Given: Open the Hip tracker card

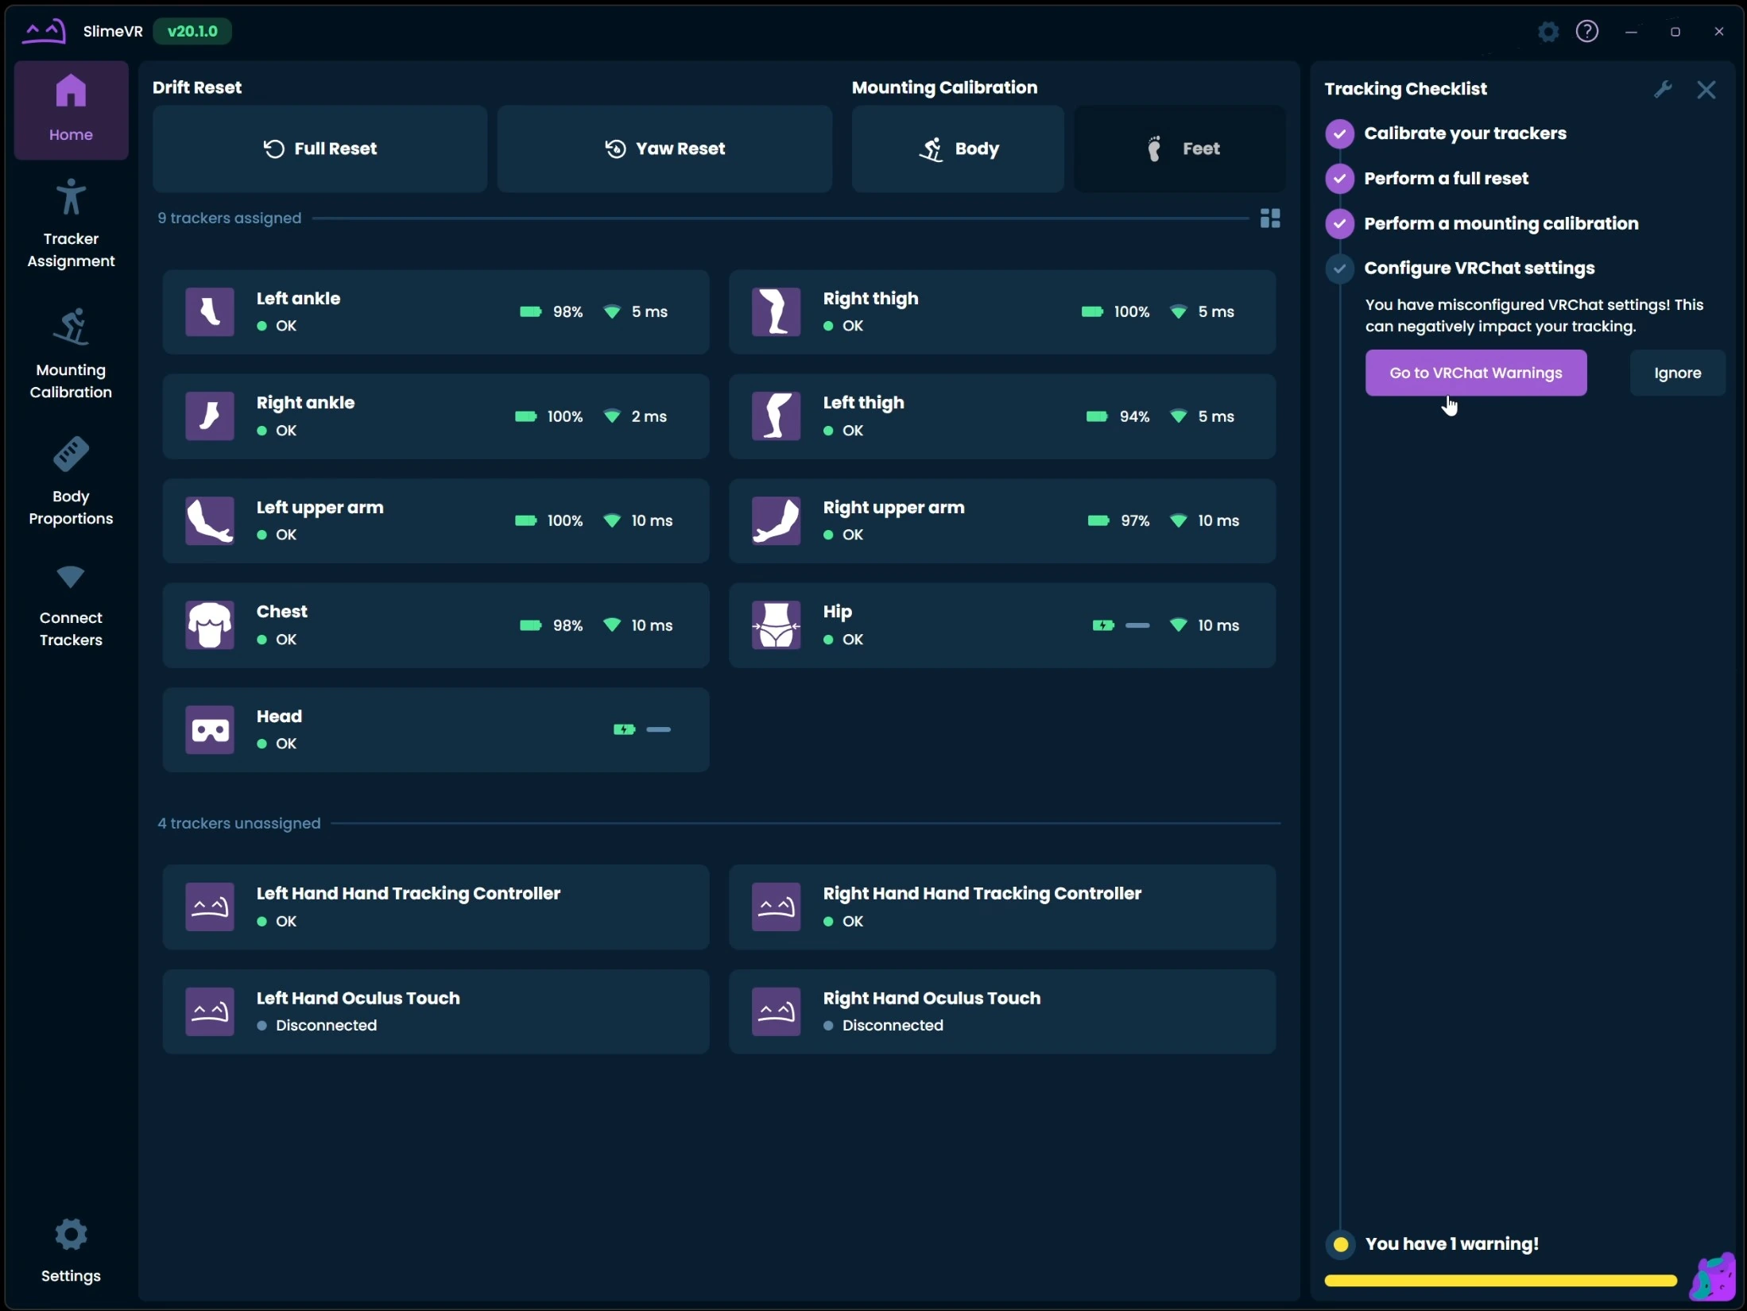Looking at the screenshot, I should (x=1002, y=625).
